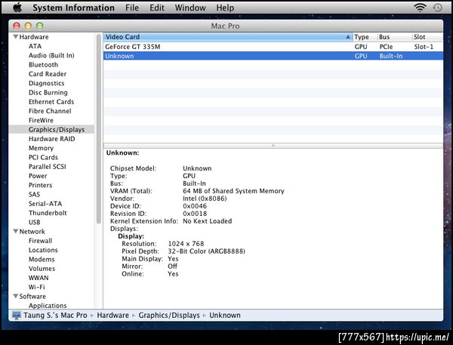
Task: Click the sort arrow in Video Card header
Action: point(348,37)
